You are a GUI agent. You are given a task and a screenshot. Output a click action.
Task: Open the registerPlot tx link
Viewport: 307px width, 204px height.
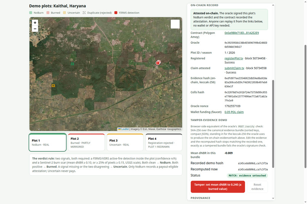233,59
